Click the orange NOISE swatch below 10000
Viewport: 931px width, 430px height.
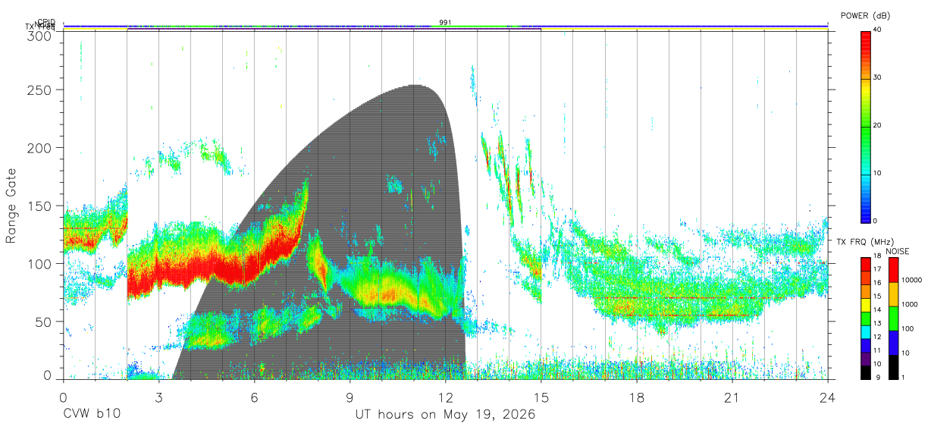coord(893,293)
